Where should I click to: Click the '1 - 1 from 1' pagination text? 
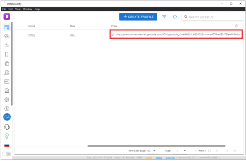click(x=200, y=151)
